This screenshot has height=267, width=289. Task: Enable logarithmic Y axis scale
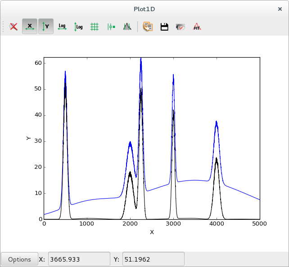pos(78,27)
